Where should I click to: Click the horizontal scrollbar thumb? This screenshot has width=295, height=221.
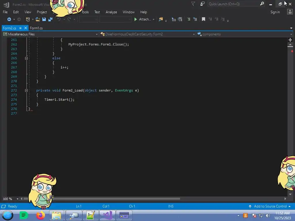[x=102, y=199]
